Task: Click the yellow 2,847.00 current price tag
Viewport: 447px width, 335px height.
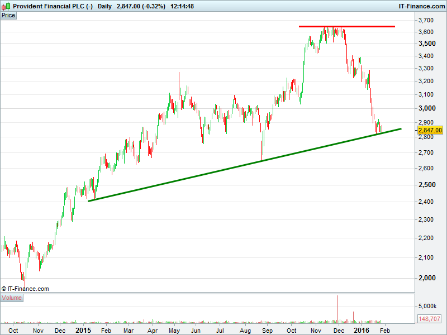Action: pyautogui.click(x=430, y=130)
